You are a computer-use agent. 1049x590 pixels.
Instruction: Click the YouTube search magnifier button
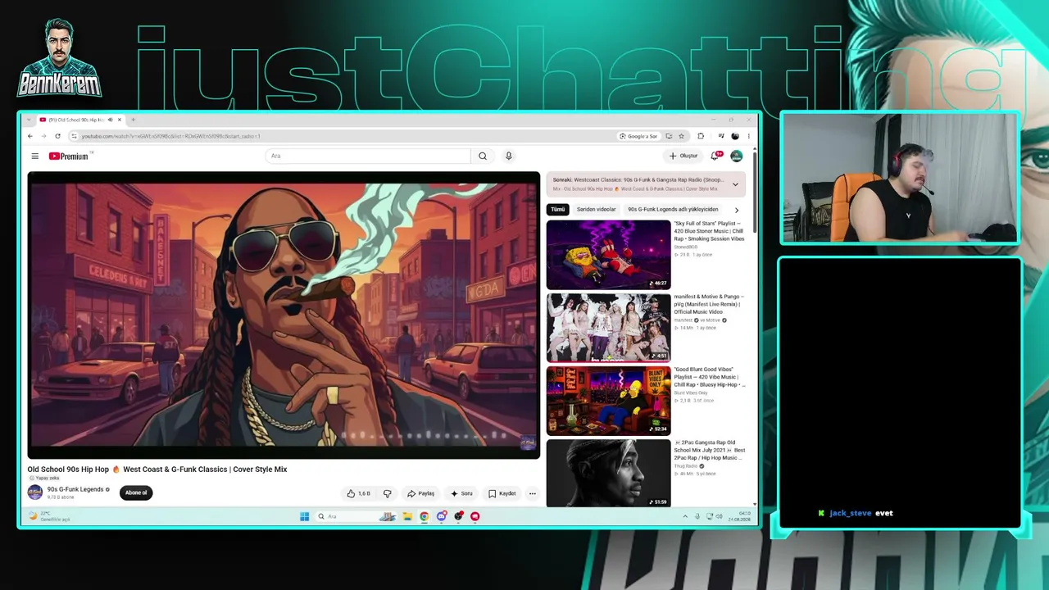[483, 157]
